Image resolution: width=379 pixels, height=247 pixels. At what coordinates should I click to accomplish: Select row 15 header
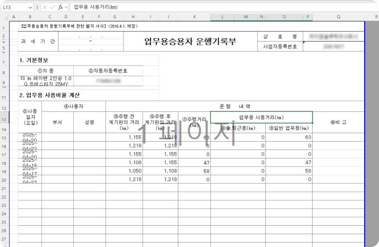pos(4,137)
